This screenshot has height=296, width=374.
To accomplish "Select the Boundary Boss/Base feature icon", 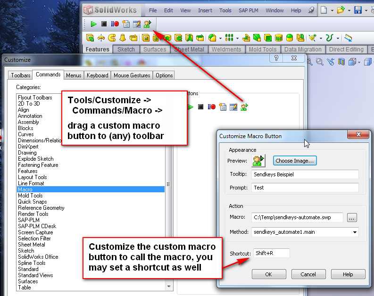I will coord(133,38).
